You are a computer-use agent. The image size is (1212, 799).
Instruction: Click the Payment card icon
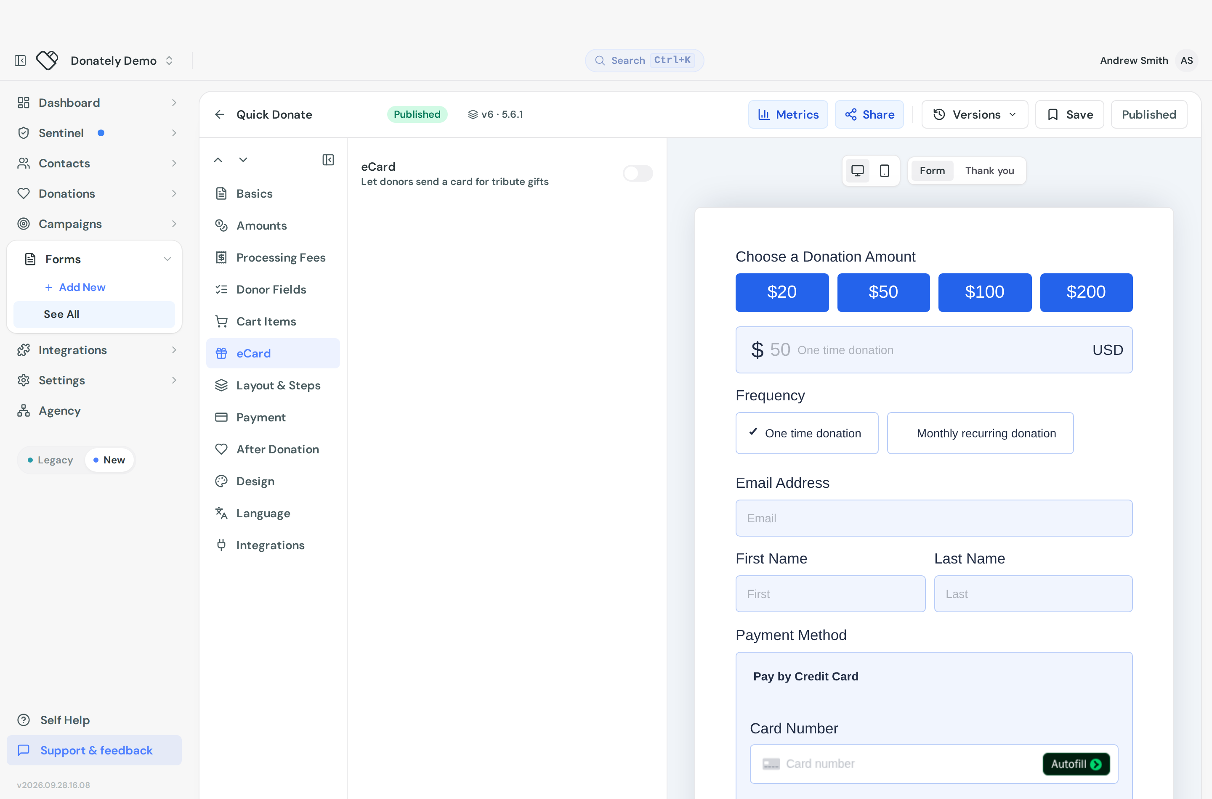coord(221,417)
